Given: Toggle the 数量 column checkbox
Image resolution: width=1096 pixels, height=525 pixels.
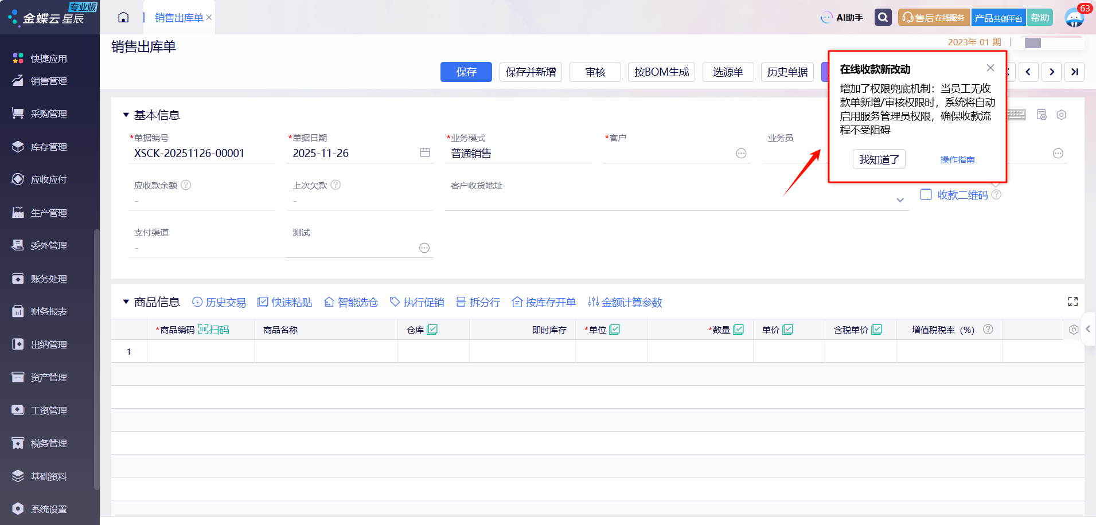Looking at the screenshot, I should pos(739,329).
